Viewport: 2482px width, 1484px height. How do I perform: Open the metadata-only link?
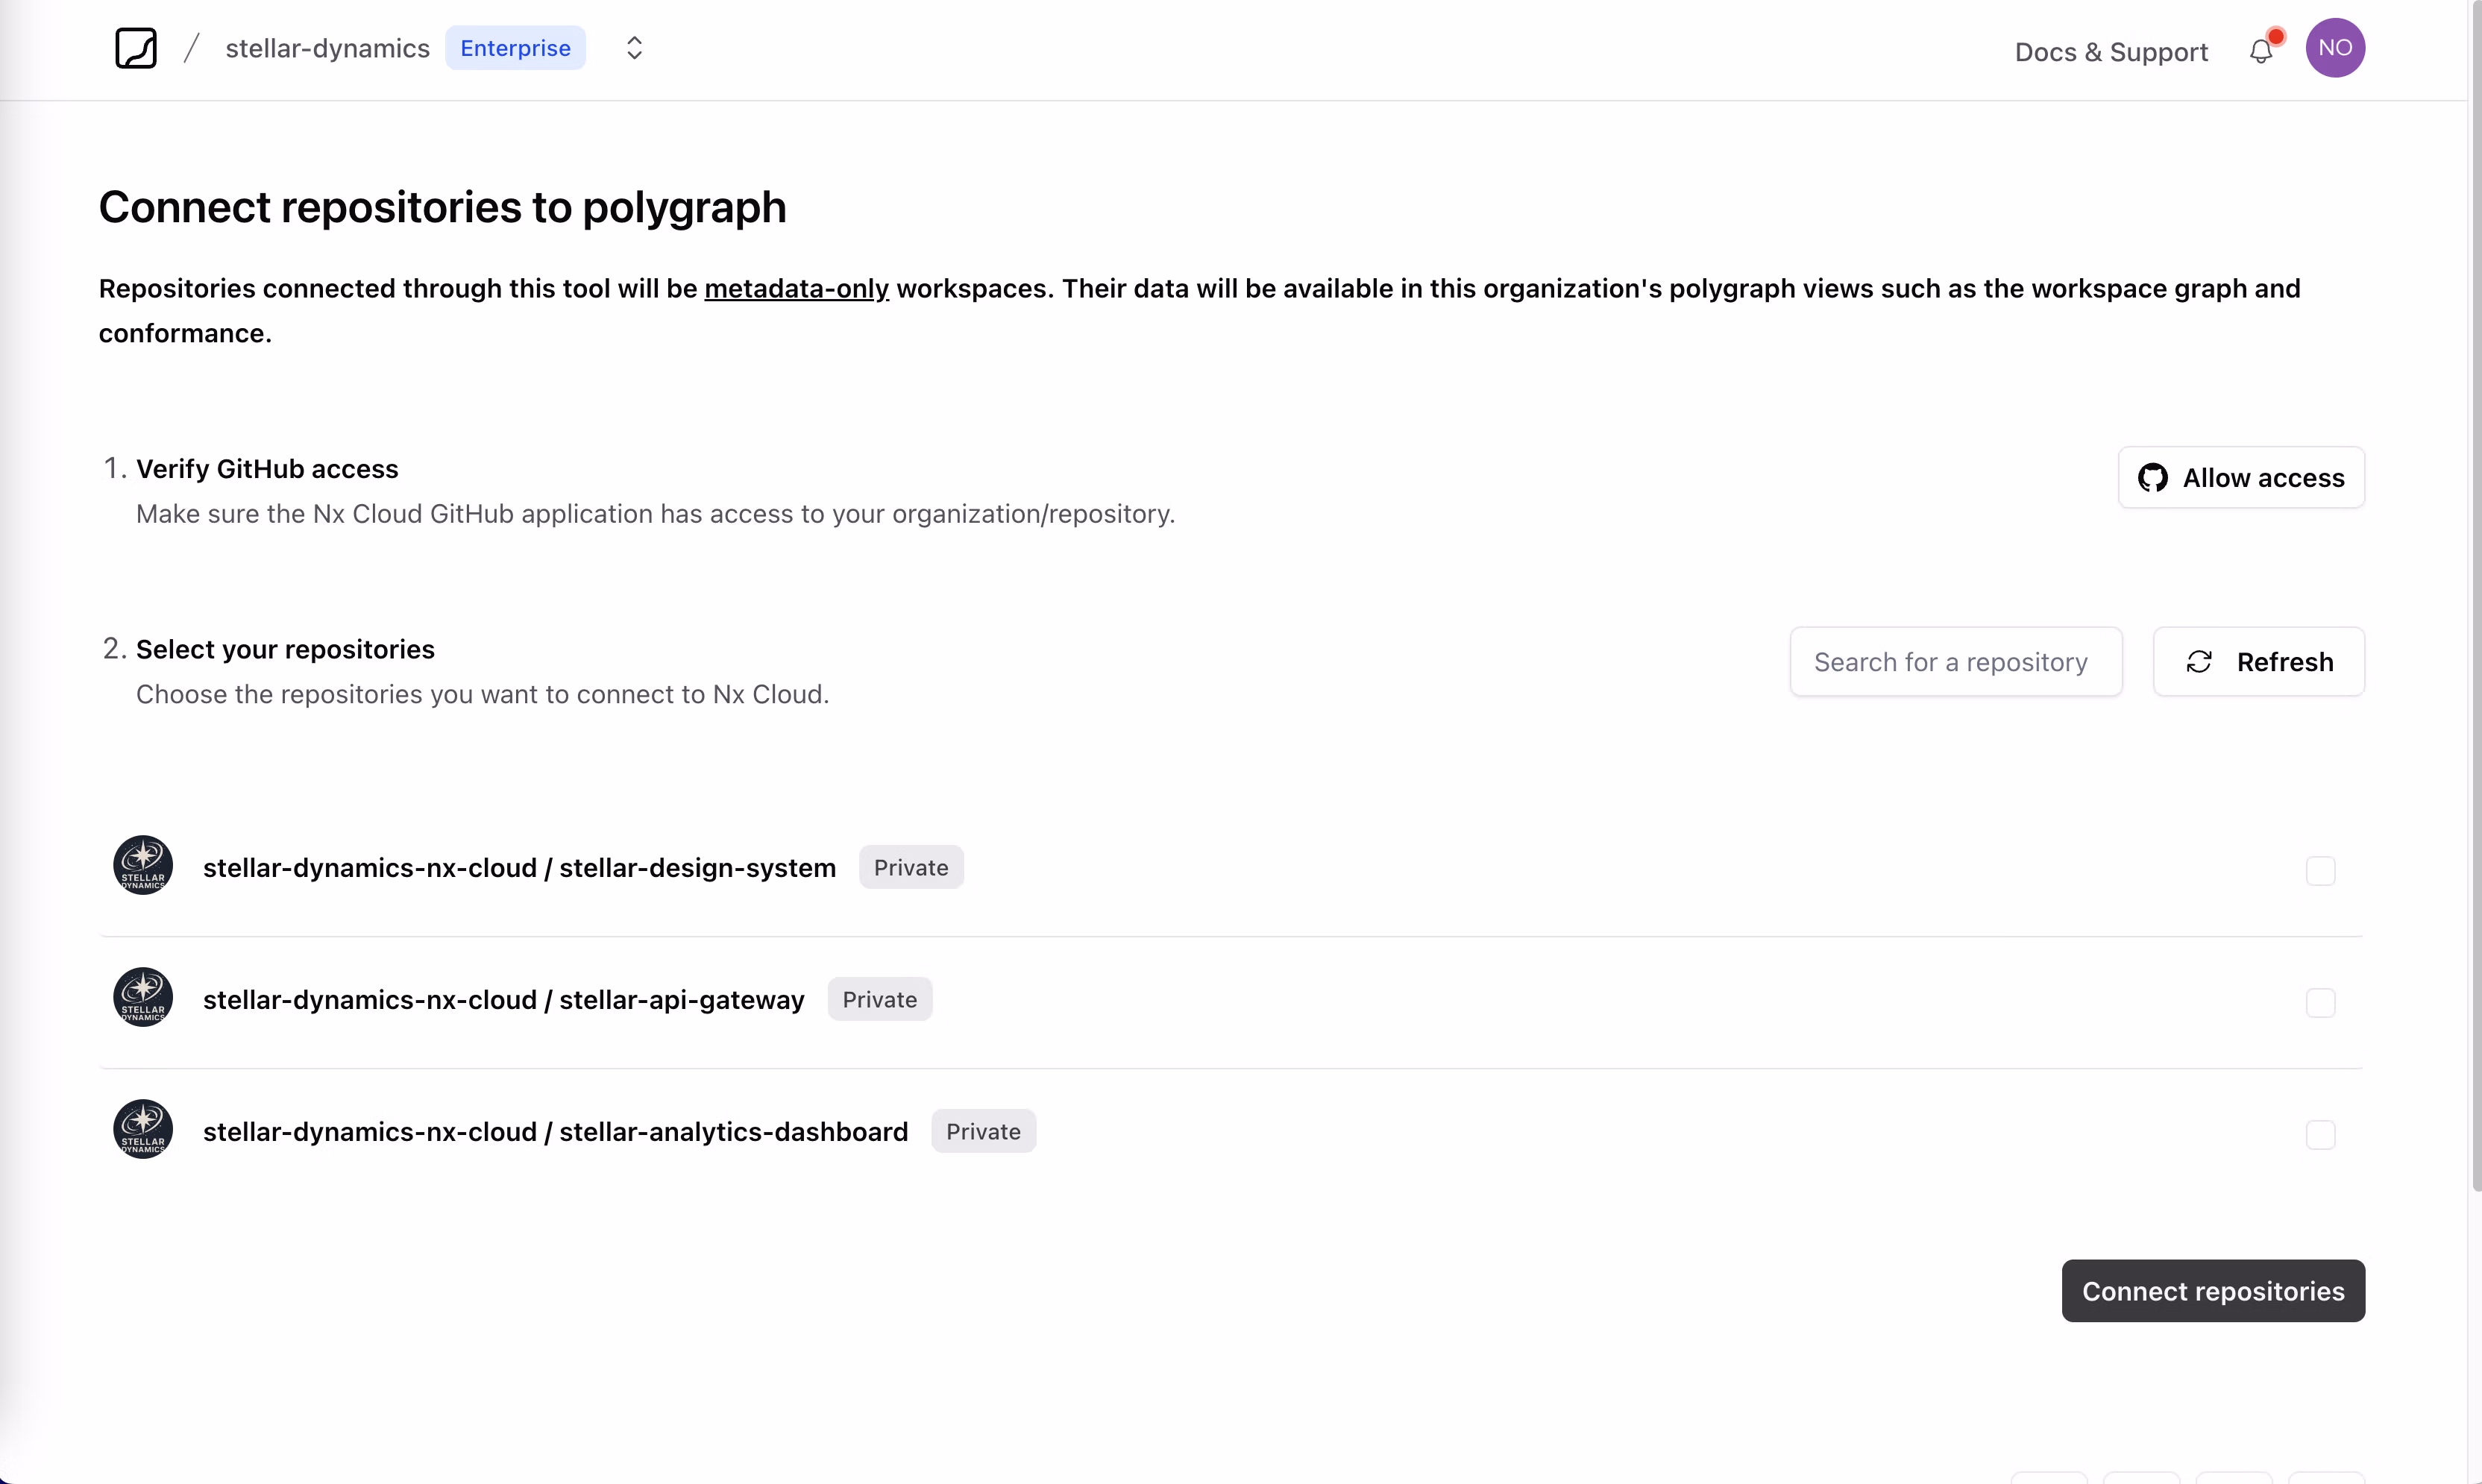796,289
